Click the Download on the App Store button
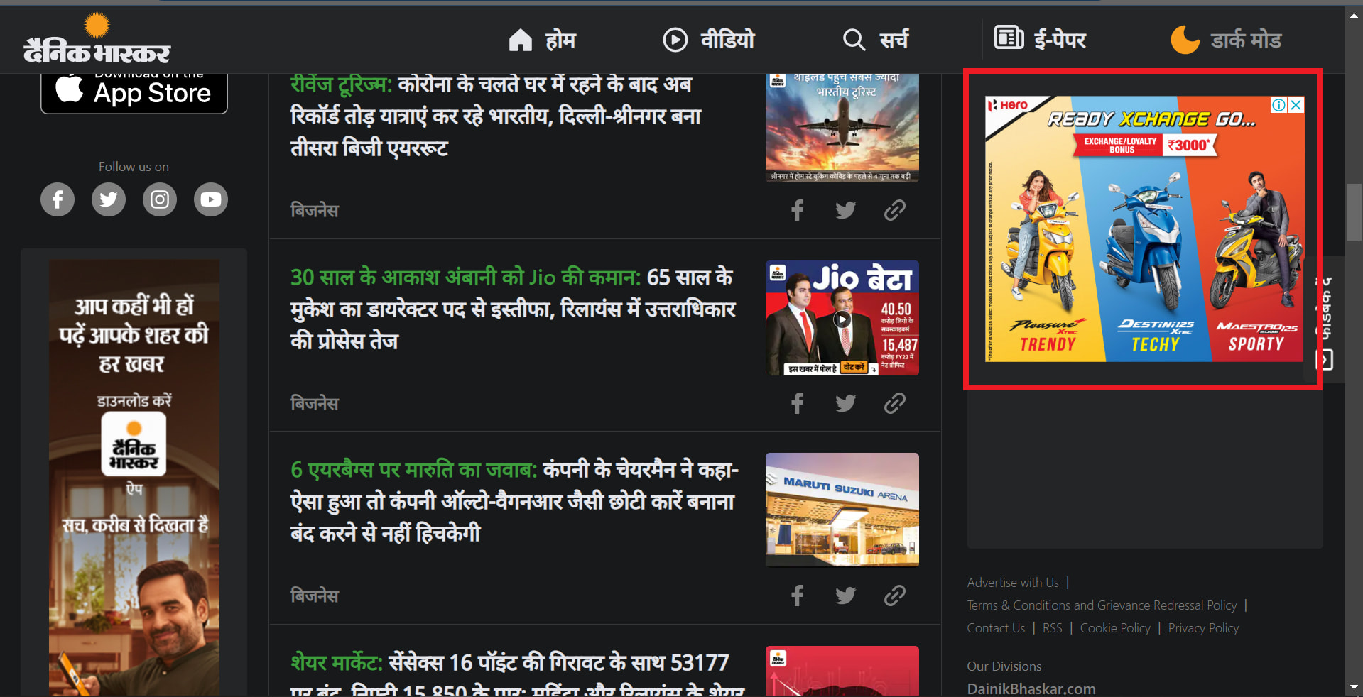The width and height of the screenshot is (1363, 697). coord(134,91)
